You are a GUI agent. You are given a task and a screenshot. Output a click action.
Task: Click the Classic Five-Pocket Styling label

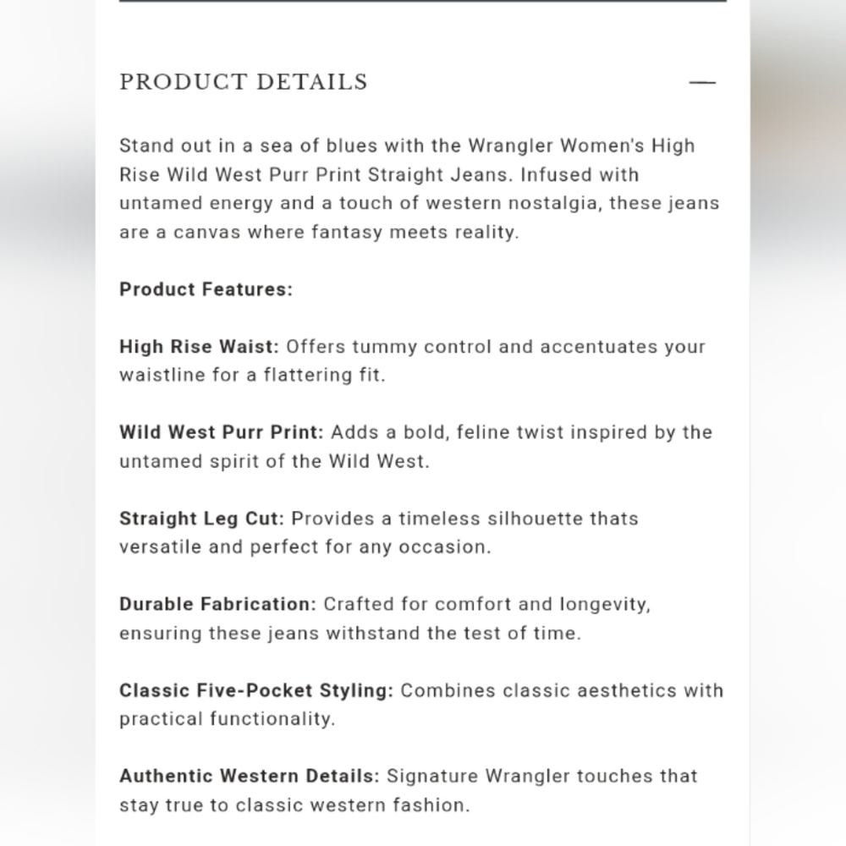pyautogui.click(x=256, y=690)
